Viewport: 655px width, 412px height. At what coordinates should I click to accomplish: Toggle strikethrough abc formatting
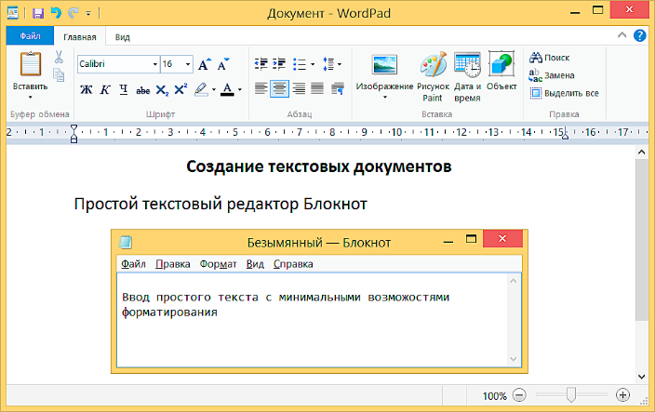(143, 89)
